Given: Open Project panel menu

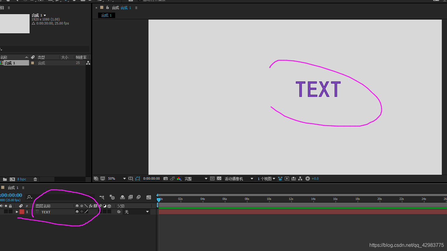Looking at the screenshot, I should [9, 8].
